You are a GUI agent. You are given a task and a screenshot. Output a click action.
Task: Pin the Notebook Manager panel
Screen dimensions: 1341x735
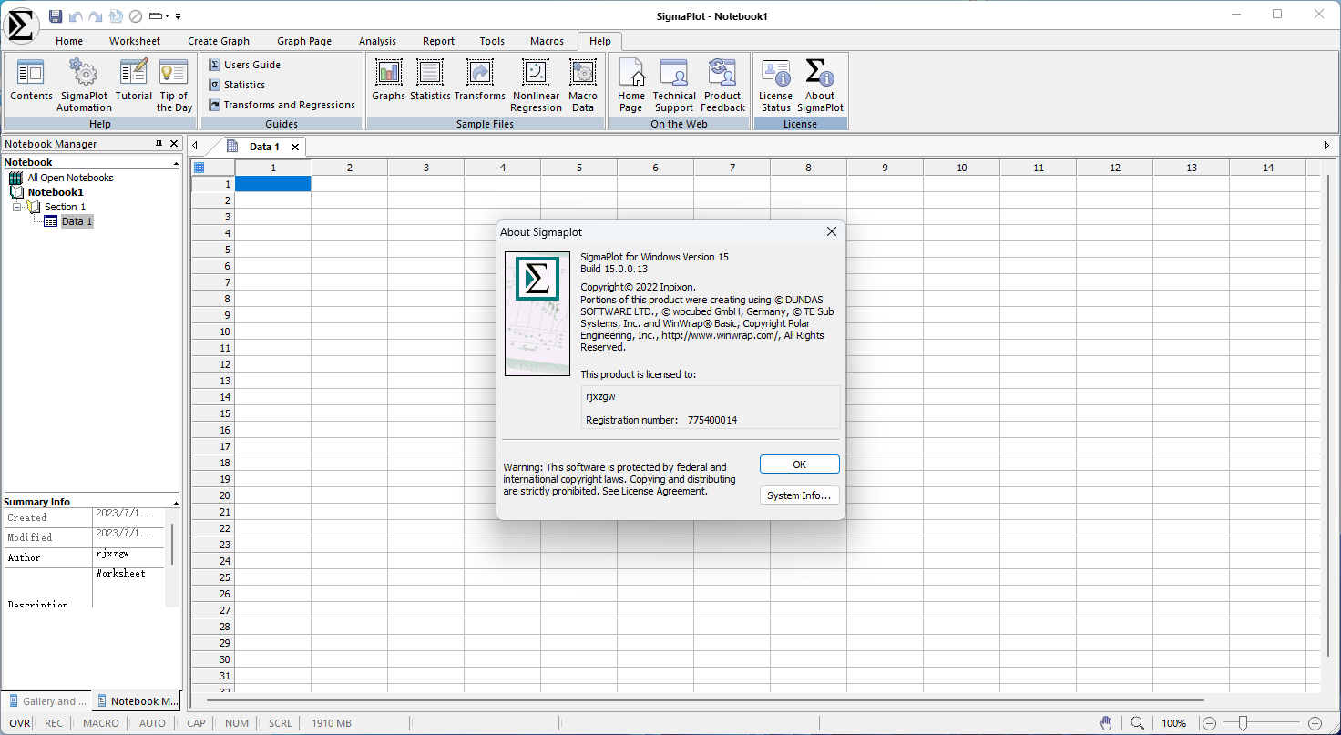pos(159,144)
